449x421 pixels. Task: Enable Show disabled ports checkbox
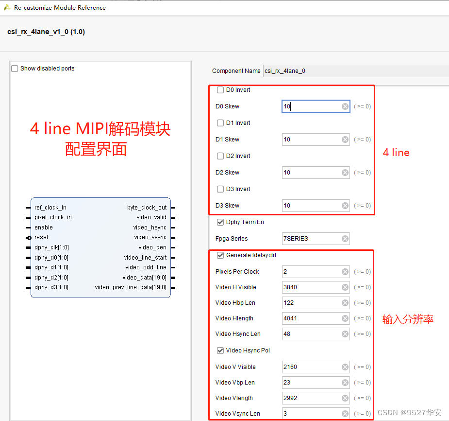point(15,69)
